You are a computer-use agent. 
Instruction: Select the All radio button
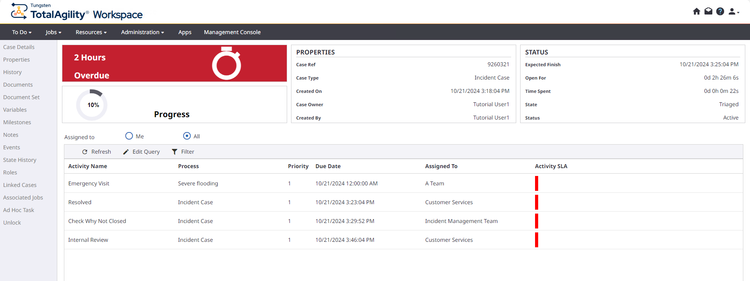187,136
